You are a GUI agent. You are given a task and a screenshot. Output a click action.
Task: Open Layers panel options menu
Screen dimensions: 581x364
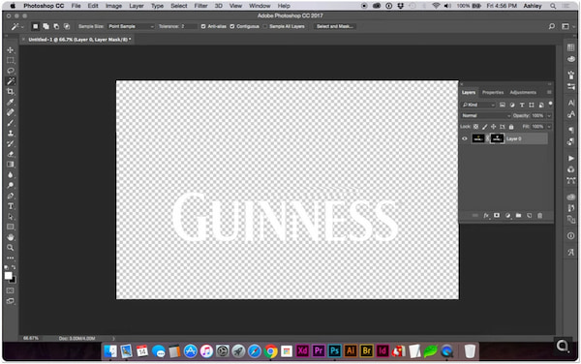pyautogui.click(x=549, y=92)
